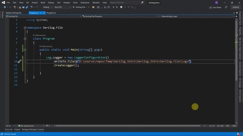Viewport: 243px width, 136px height.
Task: Click the CRLF line ending indicator
Action: pos(234,126)
